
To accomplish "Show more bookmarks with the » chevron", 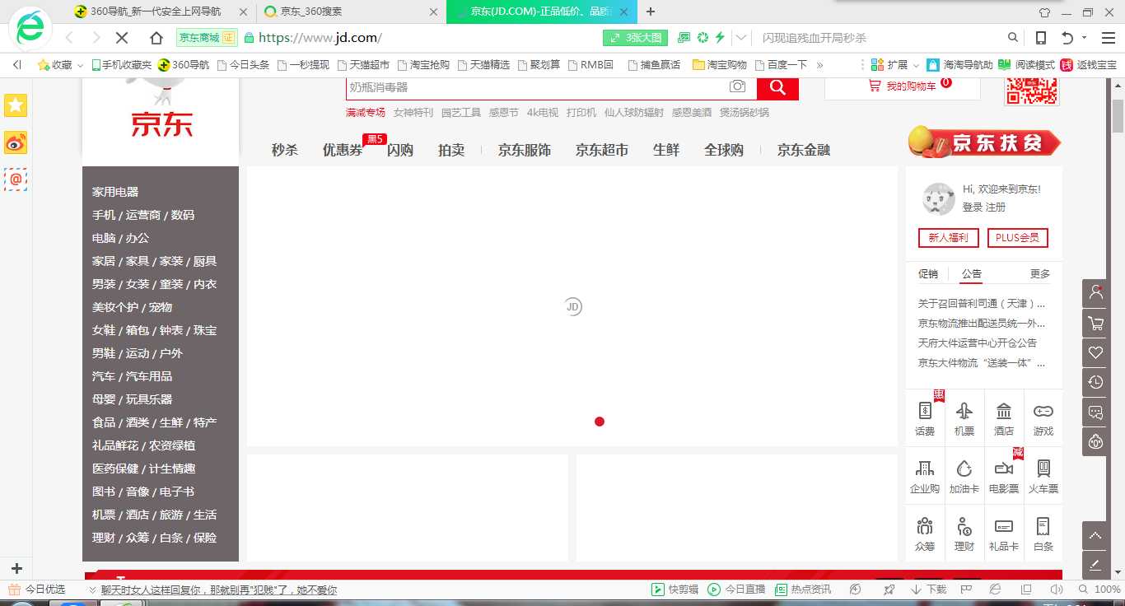I will tap(819, 64).
